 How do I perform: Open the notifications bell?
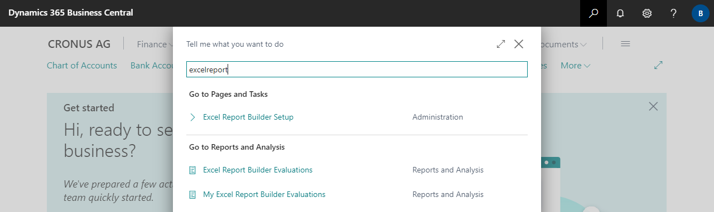click(620, 13)
